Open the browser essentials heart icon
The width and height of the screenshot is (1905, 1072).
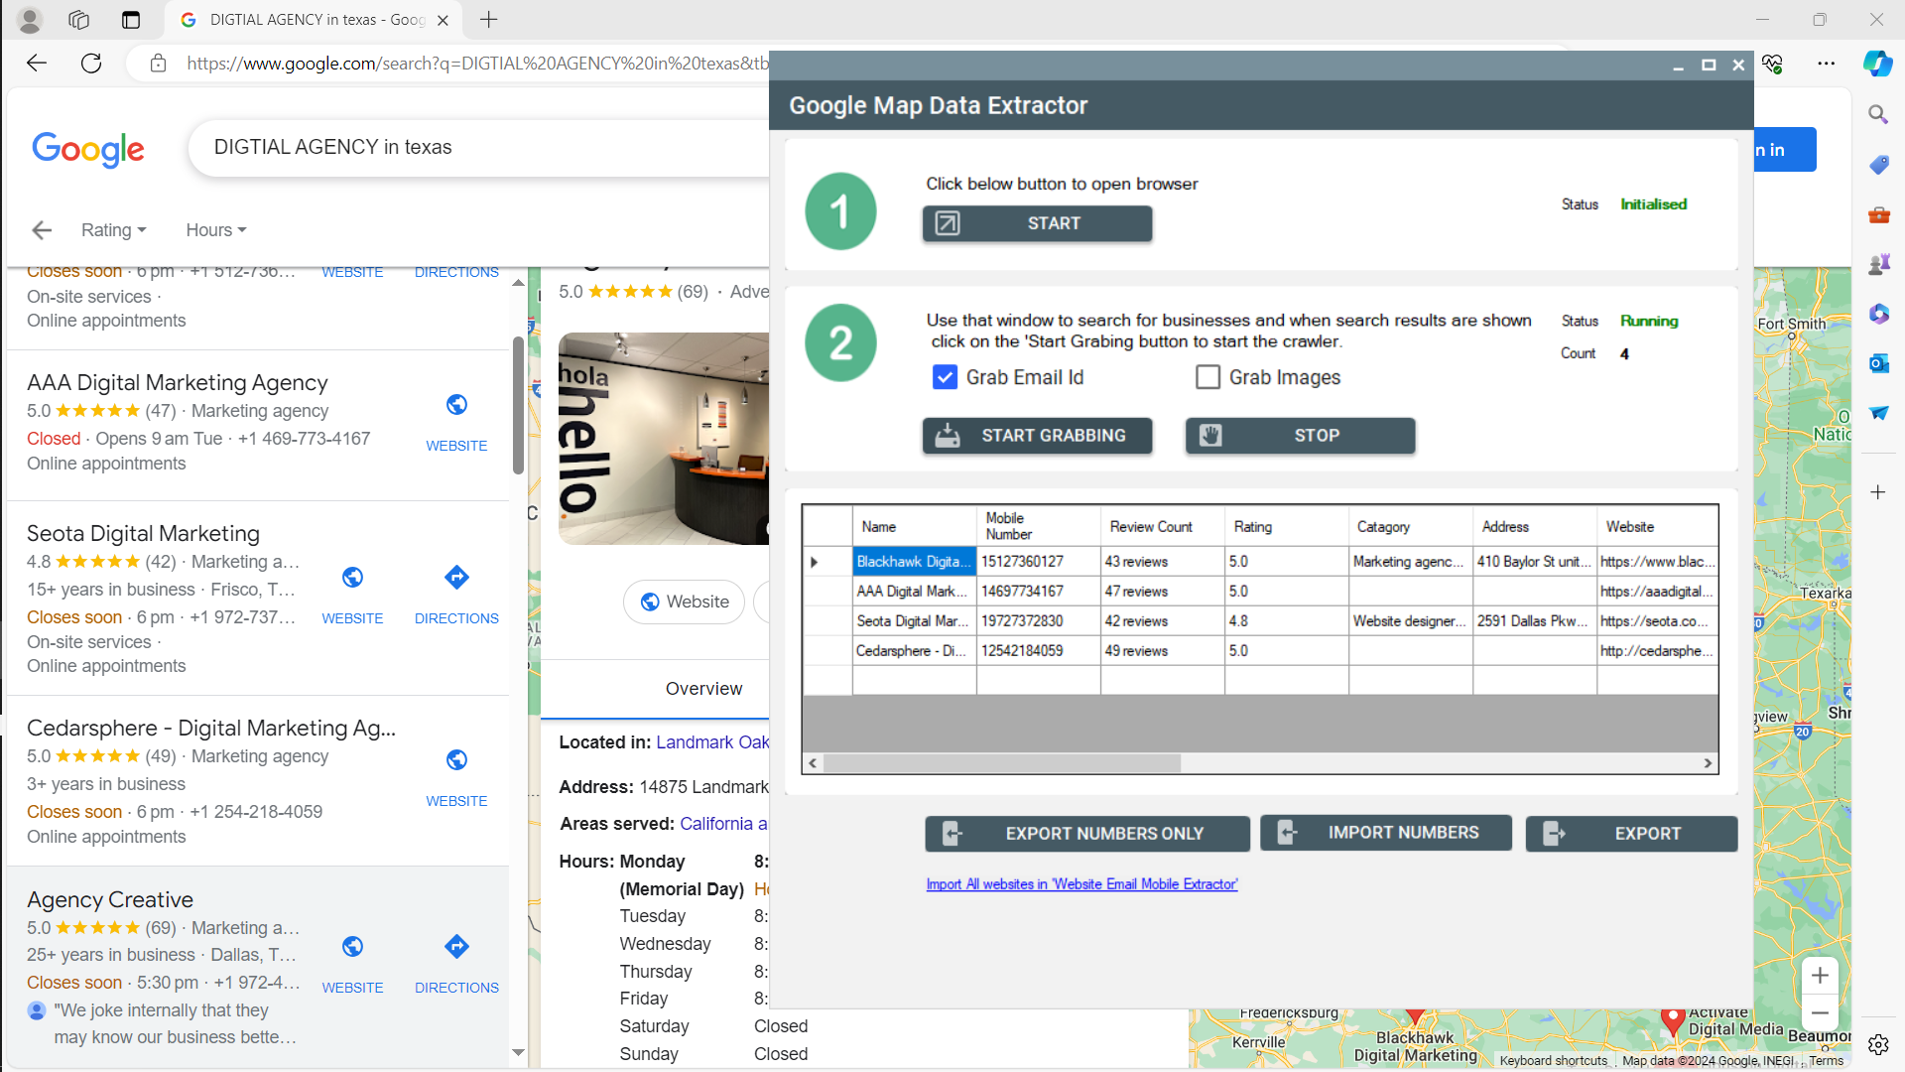click(1772, 64)
